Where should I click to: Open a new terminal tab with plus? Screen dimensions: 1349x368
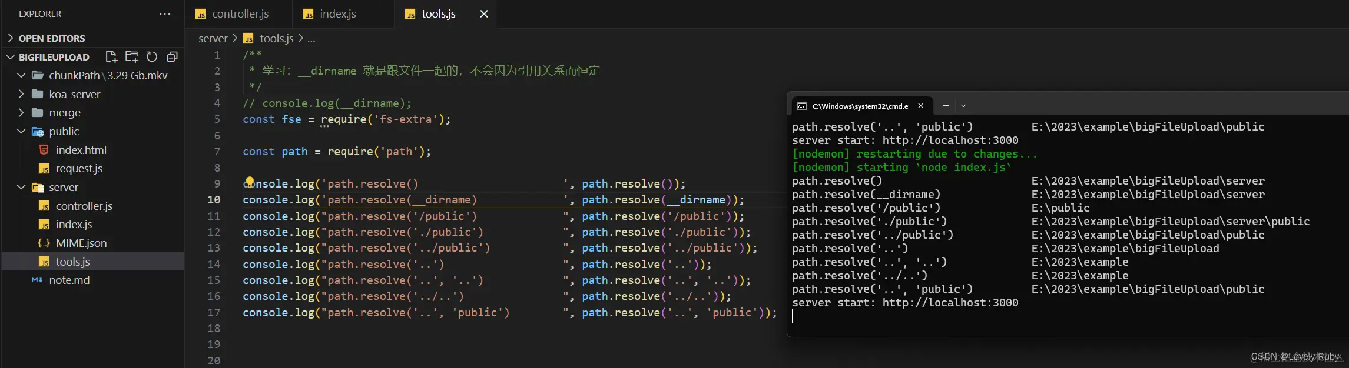tap(946, 106)
